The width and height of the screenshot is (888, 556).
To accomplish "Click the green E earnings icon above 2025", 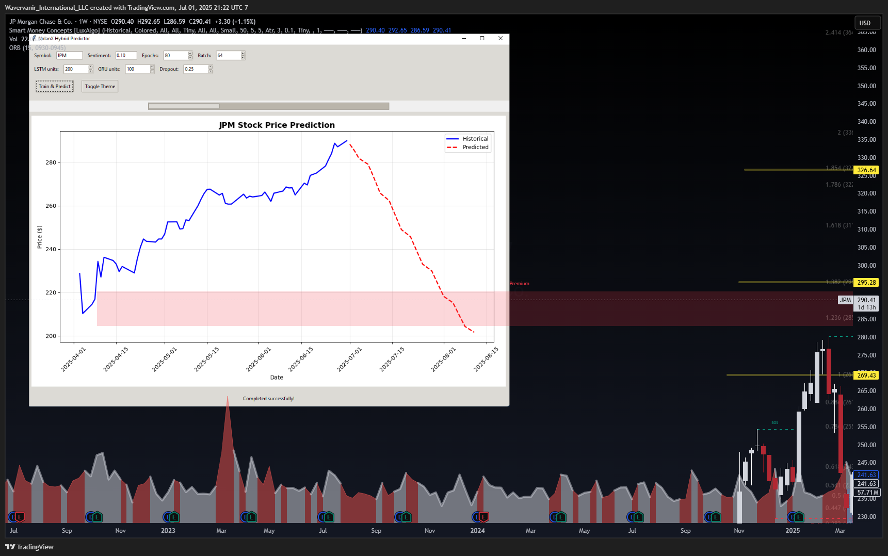I will [x=798, y=517].
